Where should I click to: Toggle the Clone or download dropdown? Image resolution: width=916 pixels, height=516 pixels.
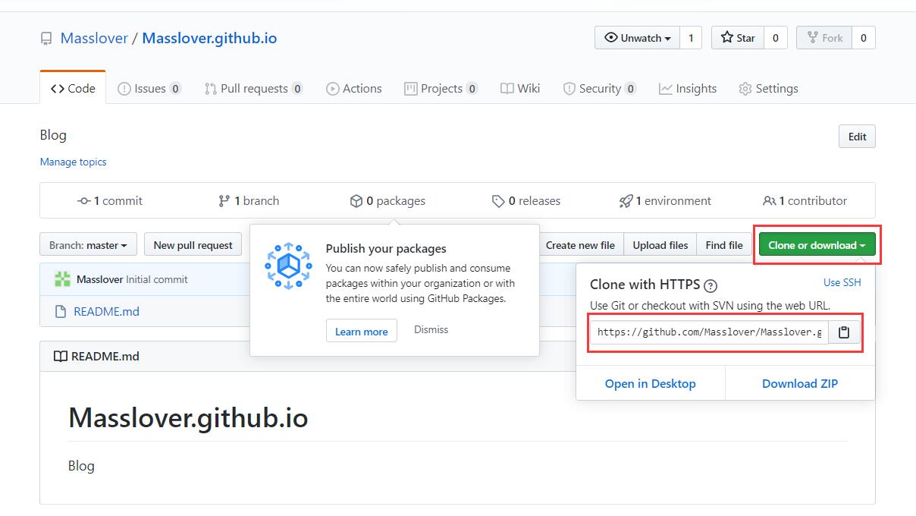pyautogui.click(x=817, y=245)
